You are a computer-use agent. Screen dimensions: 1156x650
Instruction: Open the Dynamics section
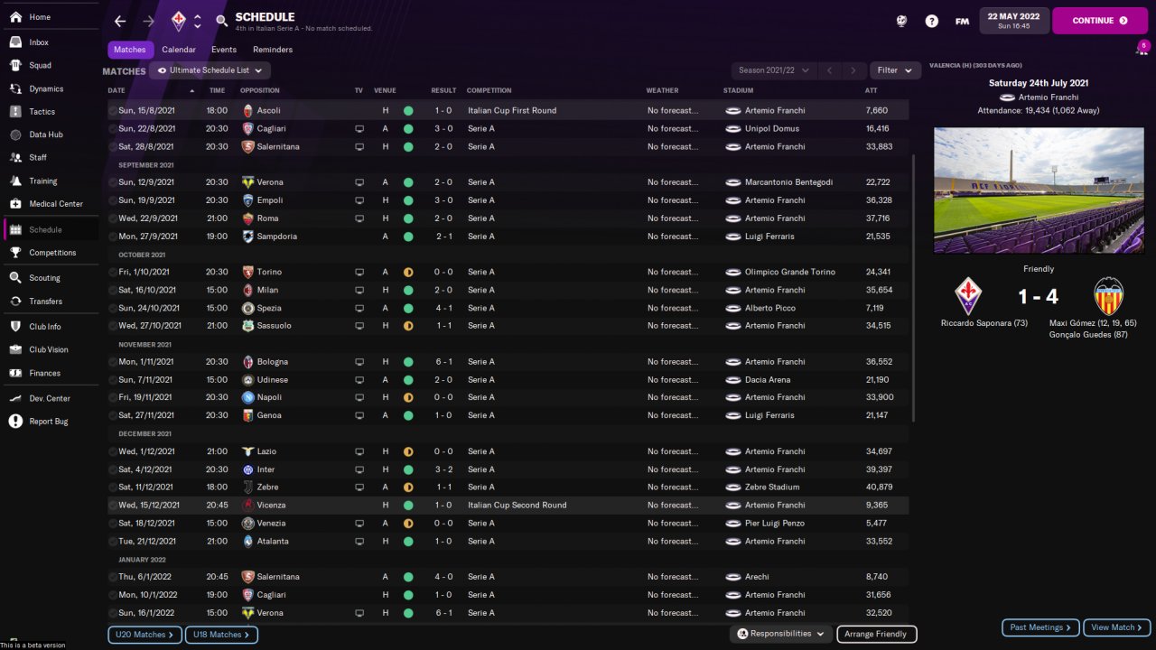(x=50, y=89)
